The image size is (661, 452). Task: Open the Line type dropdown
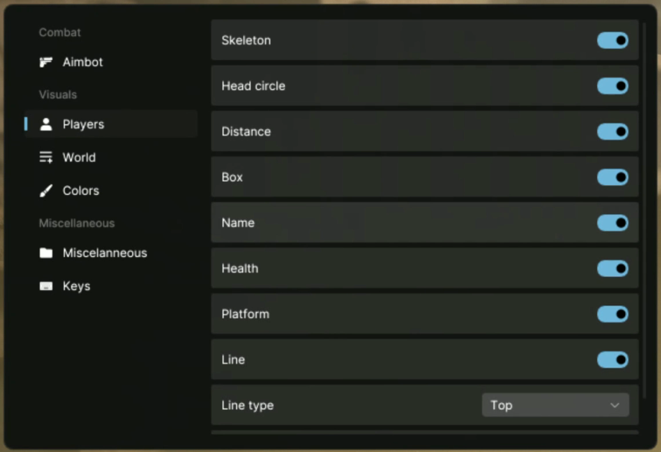(555, 405)
